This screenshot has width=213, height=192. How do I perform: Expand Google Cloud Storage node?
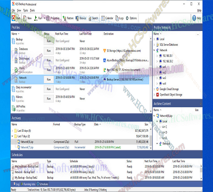coord(154,89)
